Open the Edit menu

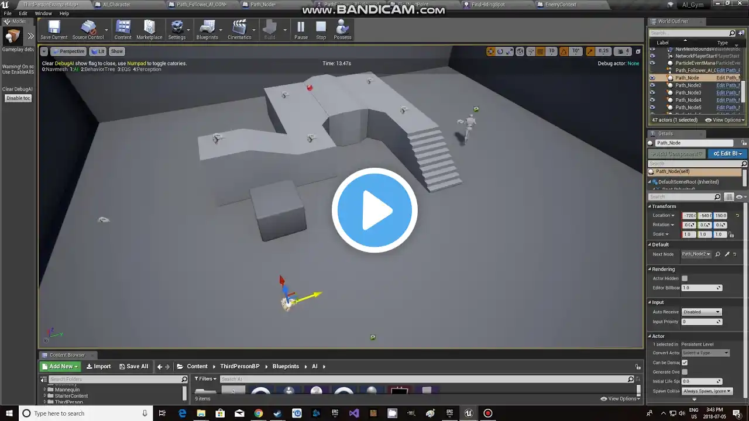pyautogui.click(x=23, y=13)
